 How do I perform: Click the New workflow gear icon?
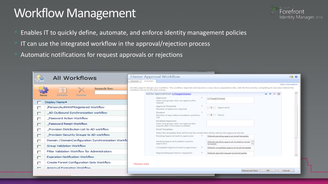click(43, 90)
